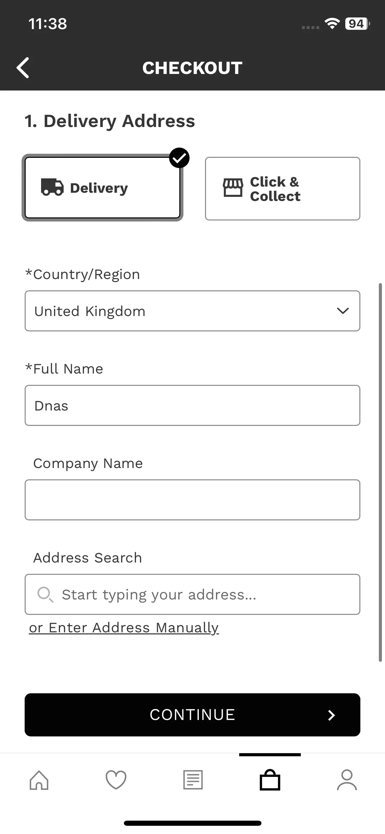Tap the Continue button arrow
Screen dimensions: 385x834
331,715
